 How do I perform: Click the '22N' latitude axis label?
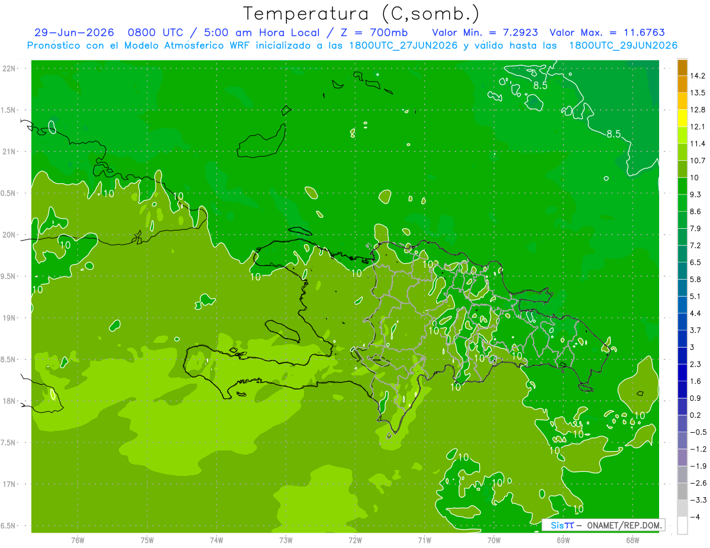[9, 69]
